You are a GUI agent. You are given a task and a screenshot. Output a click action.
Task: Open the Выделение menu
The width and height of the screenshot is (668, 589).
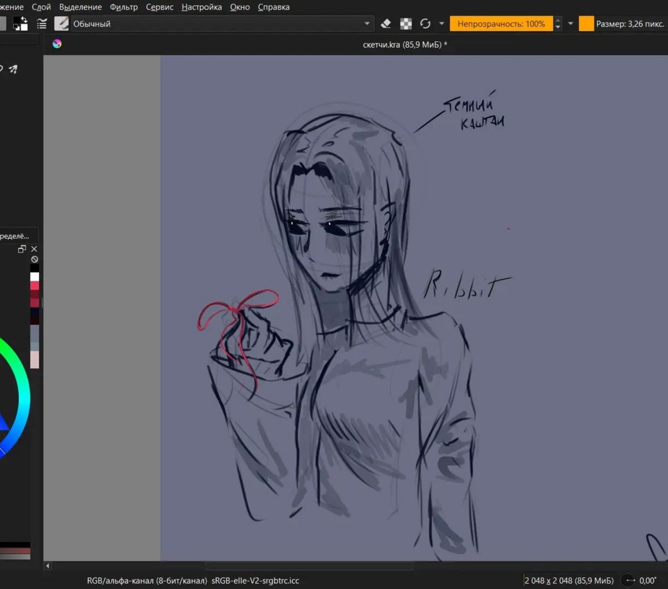(x=80, y=7)
